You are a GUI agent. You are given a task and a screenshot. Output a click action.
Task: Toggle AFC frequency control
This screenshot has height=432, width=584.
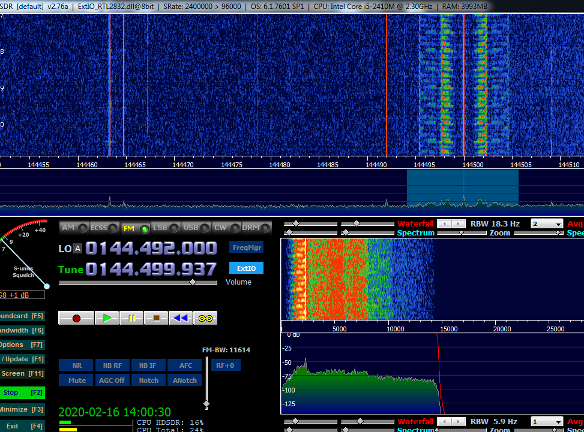pos(185,365)
